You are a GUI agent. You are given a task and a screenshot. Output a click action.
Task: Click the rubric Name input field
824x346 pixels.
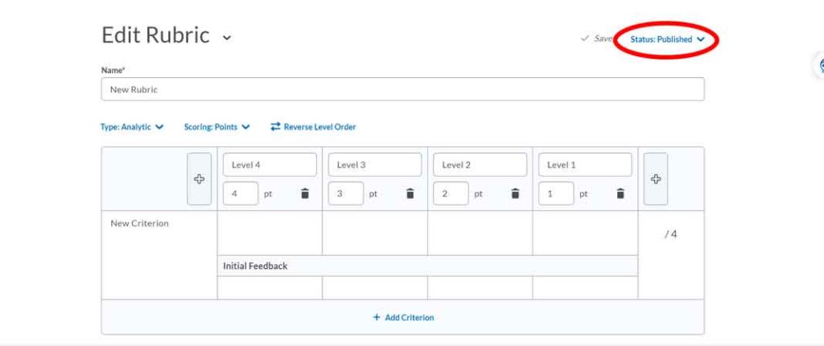pyautogui.click(x=402, y=89)
